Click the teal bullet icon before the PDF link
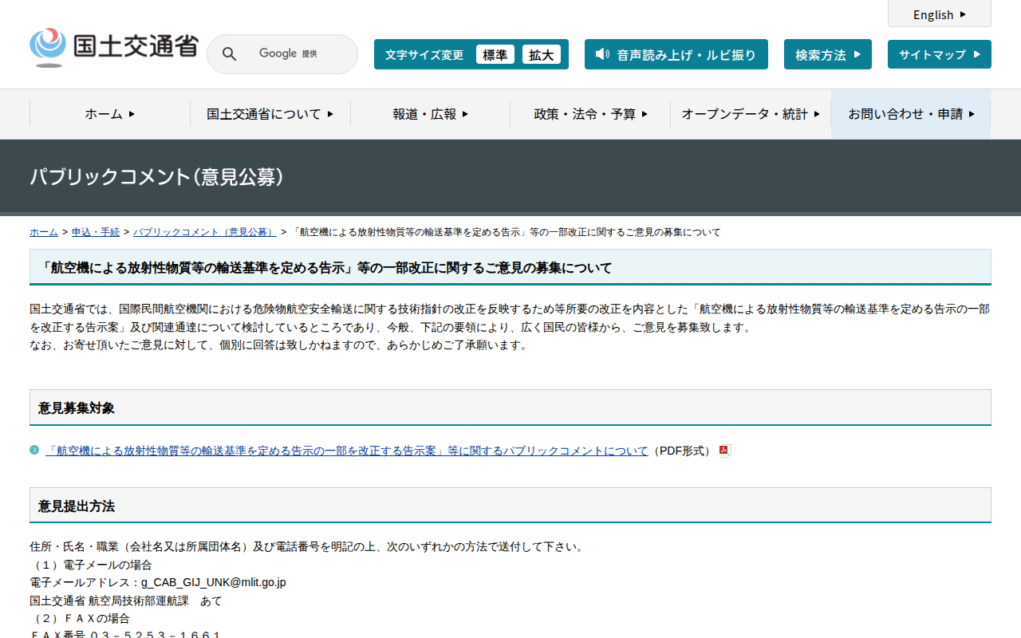The width and height of the screenshot is (1021, 638). tap(34, 451)
